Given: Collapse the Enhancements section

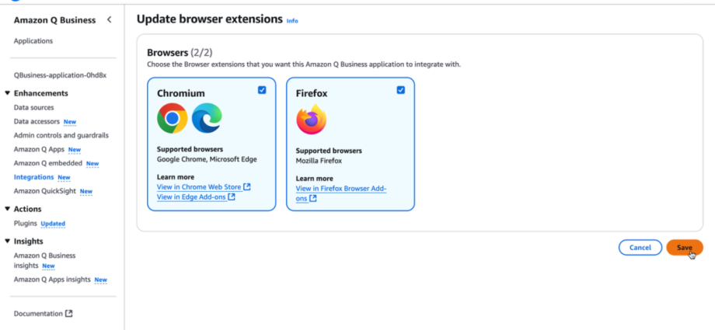Looking at the screenshot, I should (8, 93).
